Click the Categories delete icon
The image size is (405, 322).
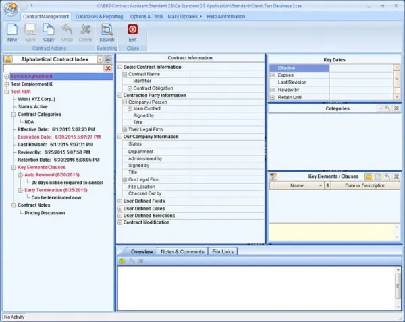point(396,108)
